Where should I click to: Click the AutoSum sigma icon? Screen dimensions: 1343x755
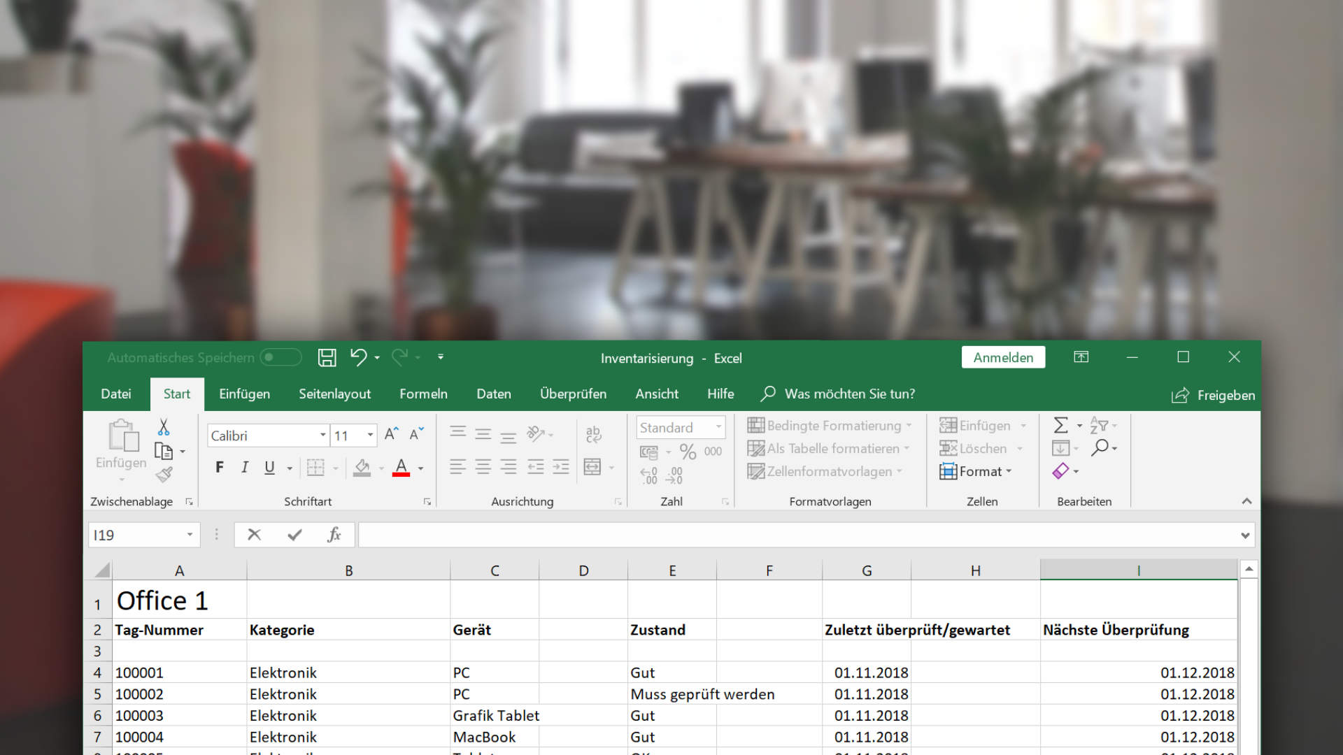point(1060,425)
